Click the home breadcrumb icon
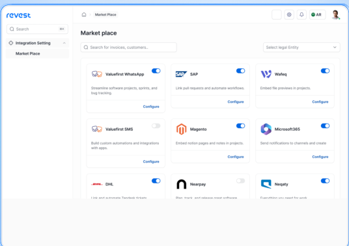This screenshot has width=349, height=246. click(x=84, y=15)
